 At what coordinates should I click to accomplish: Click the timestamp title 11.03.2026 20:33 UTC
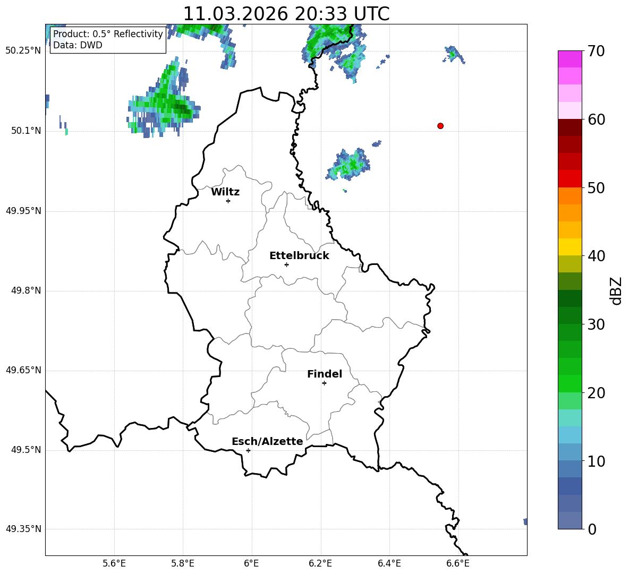[x=286, y=14]
